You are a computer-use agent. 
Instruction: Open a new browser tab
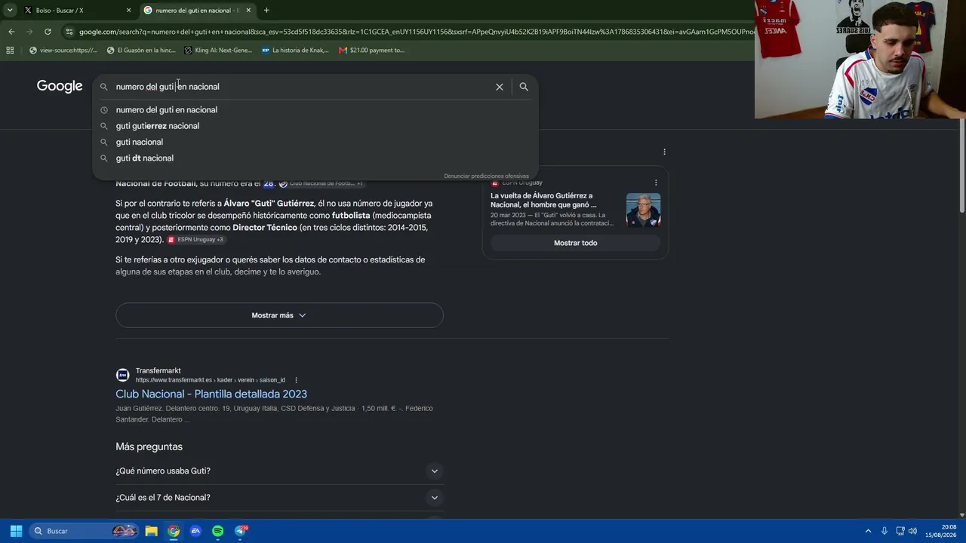(266, 11)
